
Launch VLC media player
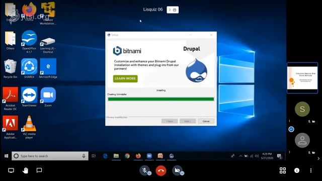[x=29, y=127]
